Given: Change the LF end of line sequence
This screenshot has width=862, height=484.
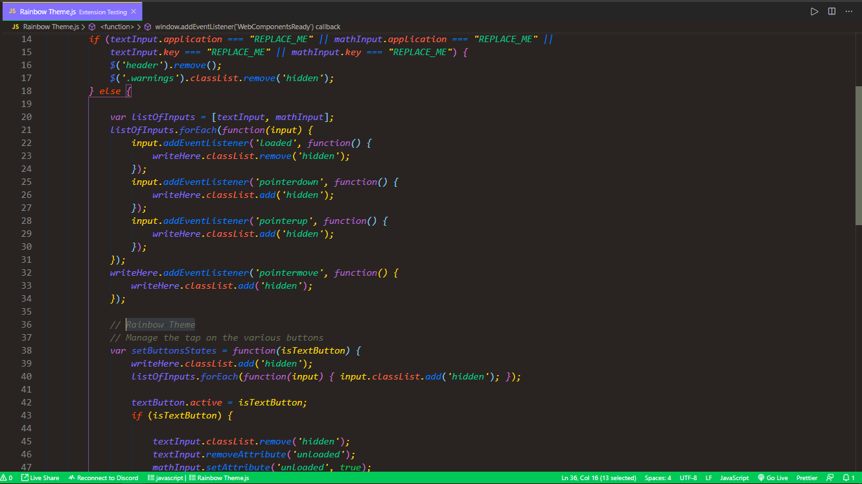Looking at the screenshot, I should [709, 478].
